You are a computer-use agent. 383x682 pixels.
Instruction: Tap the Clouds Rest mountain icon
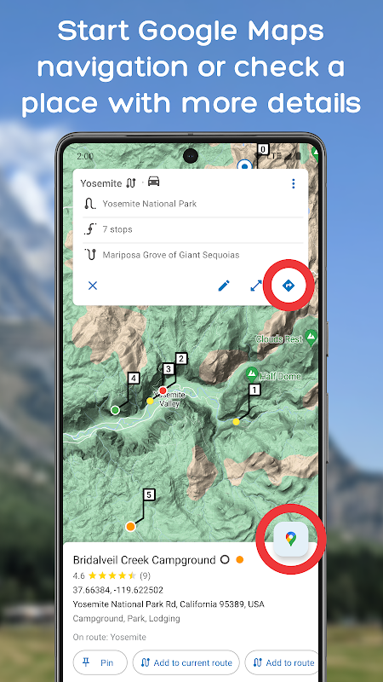(311, 336)
